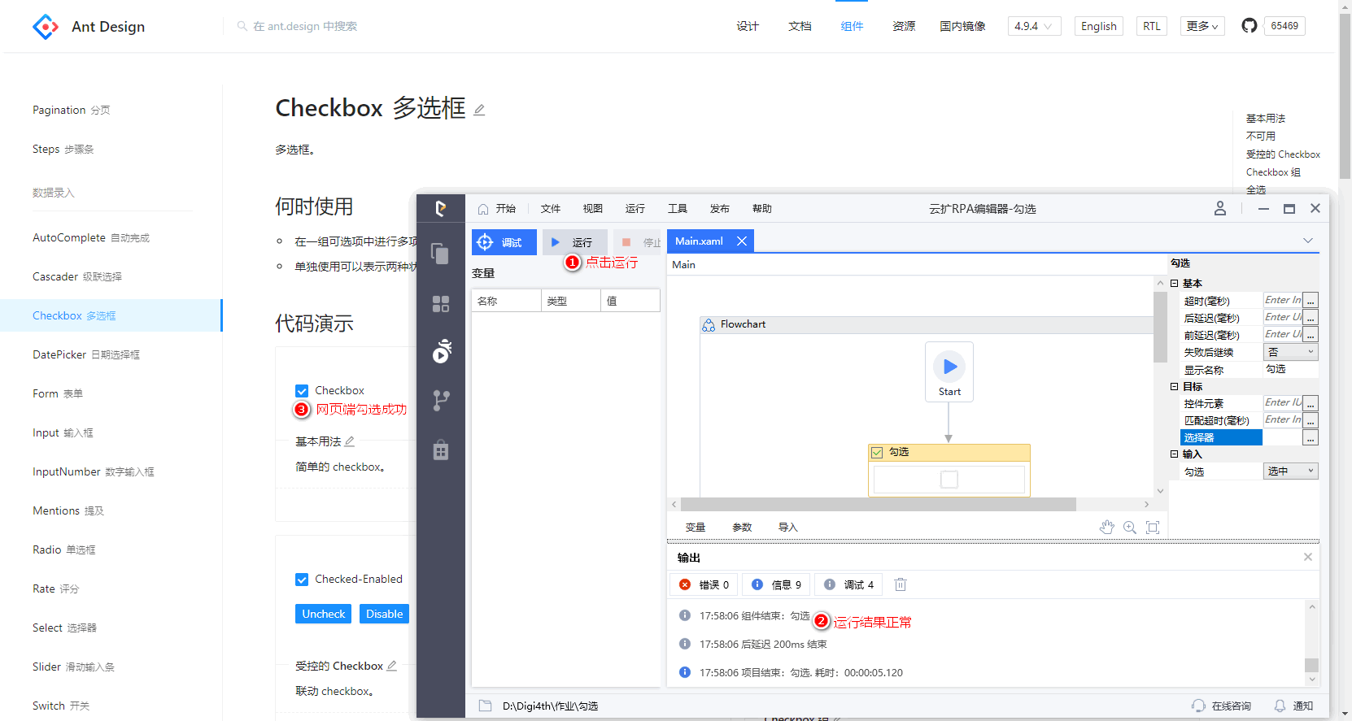The width and height of the screenshot is (1352, 721).
Task: Open the 组件 nav link in header
Action: (x=852, y=26)
